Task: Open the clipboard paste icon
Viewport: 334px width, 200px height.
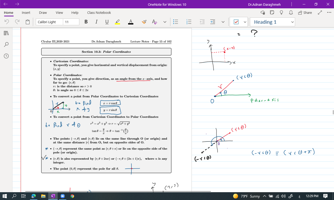Action: [28, 22]
